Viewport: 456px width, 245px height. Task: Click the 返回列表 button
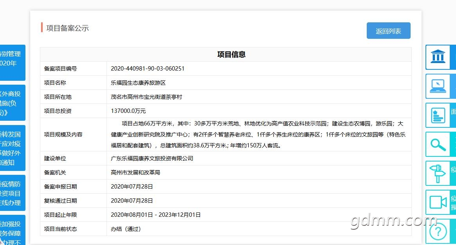[388, 31]
